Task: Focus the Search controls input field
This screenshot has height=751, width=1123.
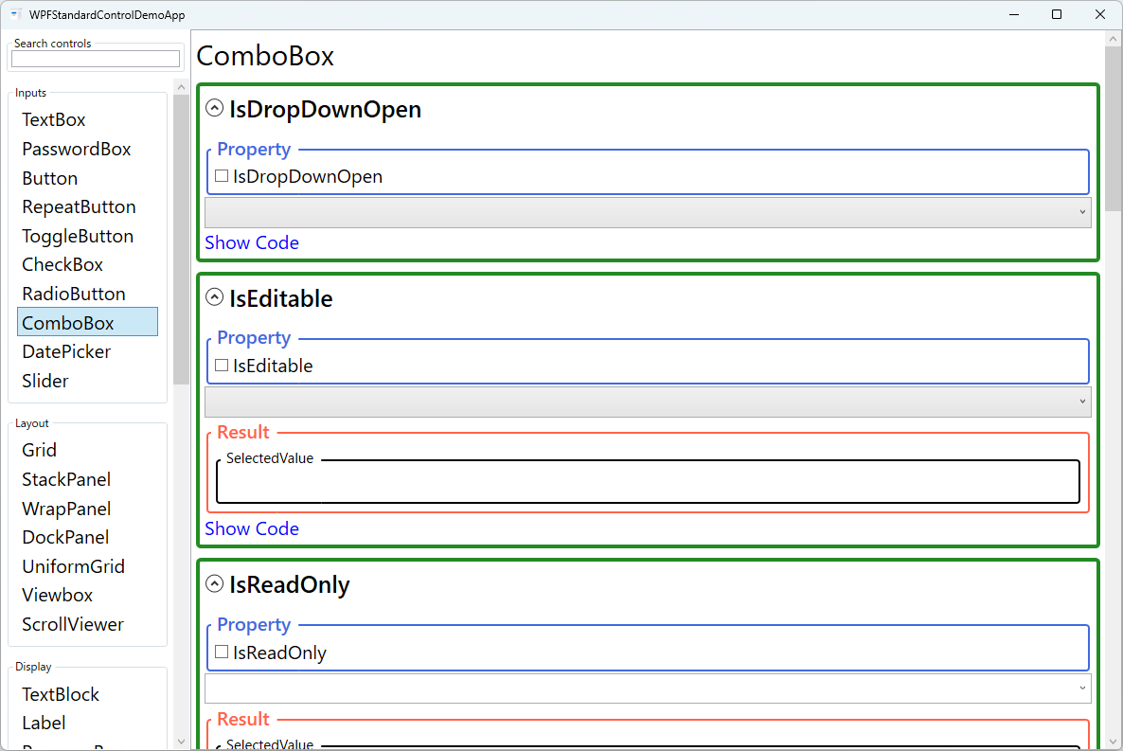Action: (x=96, y=59)
